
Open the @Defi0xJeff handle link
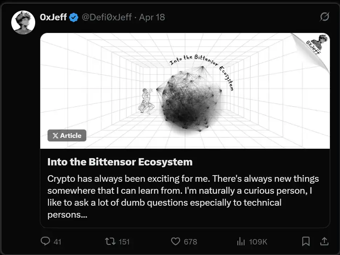(x=107, y=17)
